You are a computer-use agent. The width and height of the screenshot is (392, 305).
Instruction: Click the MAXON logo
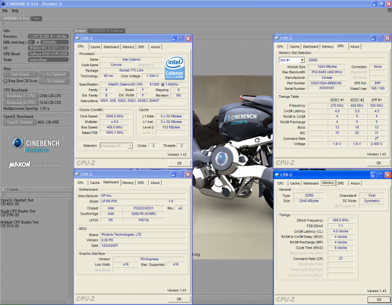click(20, 165)
